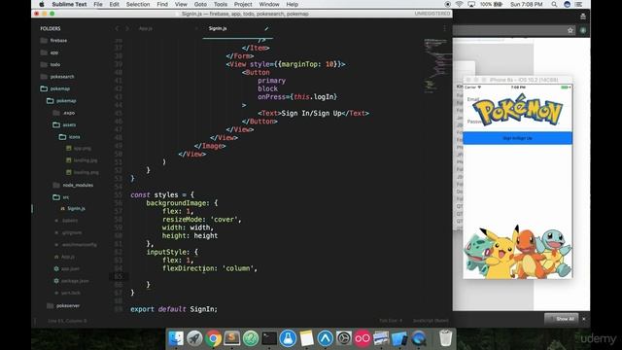Click the Password field in simulator
Image resolution: width=622 pixels, height=350 pixels.
click(x=475, y=122)
